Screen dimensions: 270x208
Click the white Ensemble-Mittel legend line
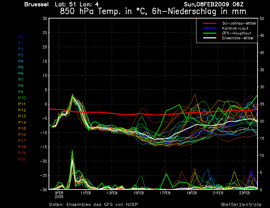210,38
